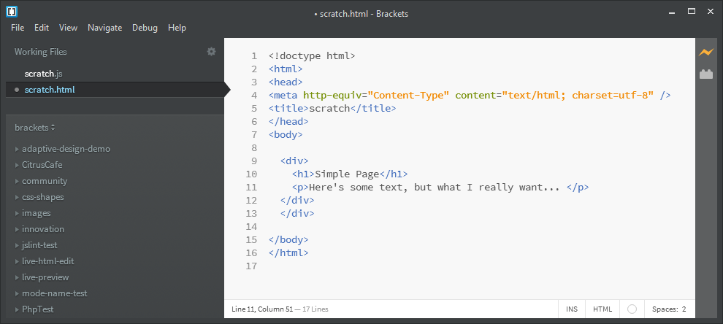
Task: Open the HTML language mode dropdown
Action: pos(602,309)
